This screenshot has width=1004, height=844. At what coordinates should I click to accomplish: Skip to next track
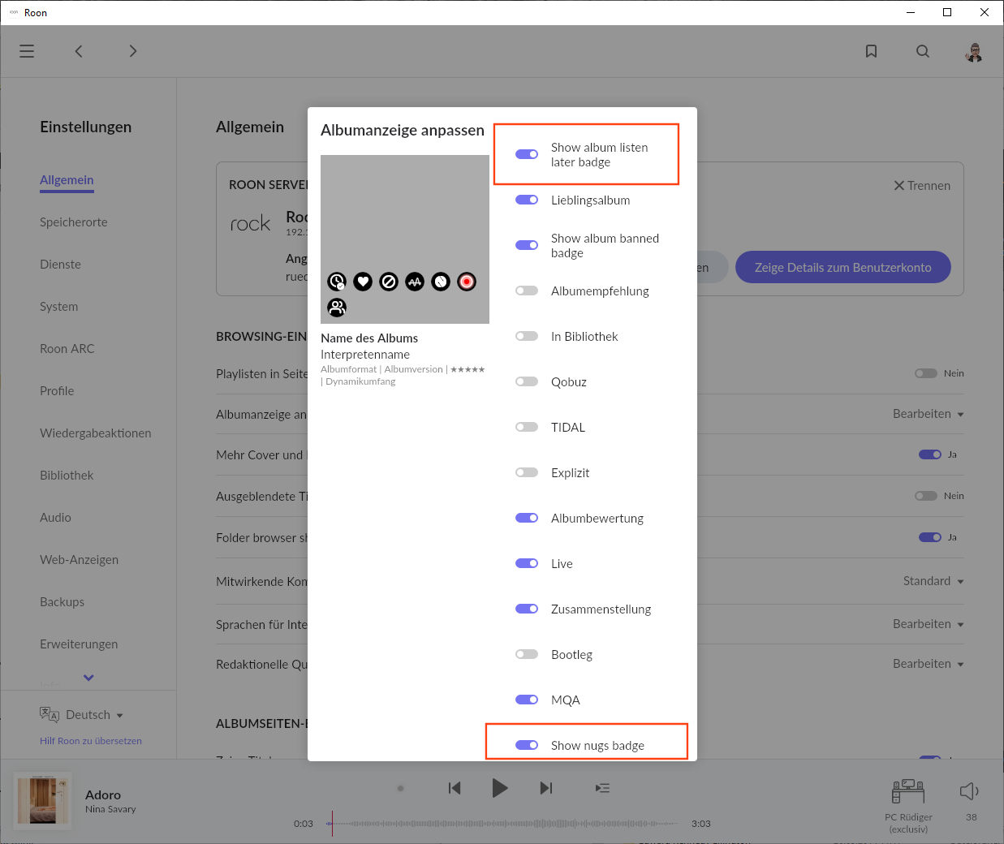pos(546,788)
